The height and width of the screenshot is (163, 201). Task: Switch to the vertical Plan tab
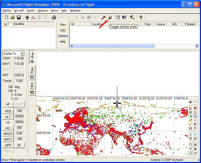tap(32, 73)
